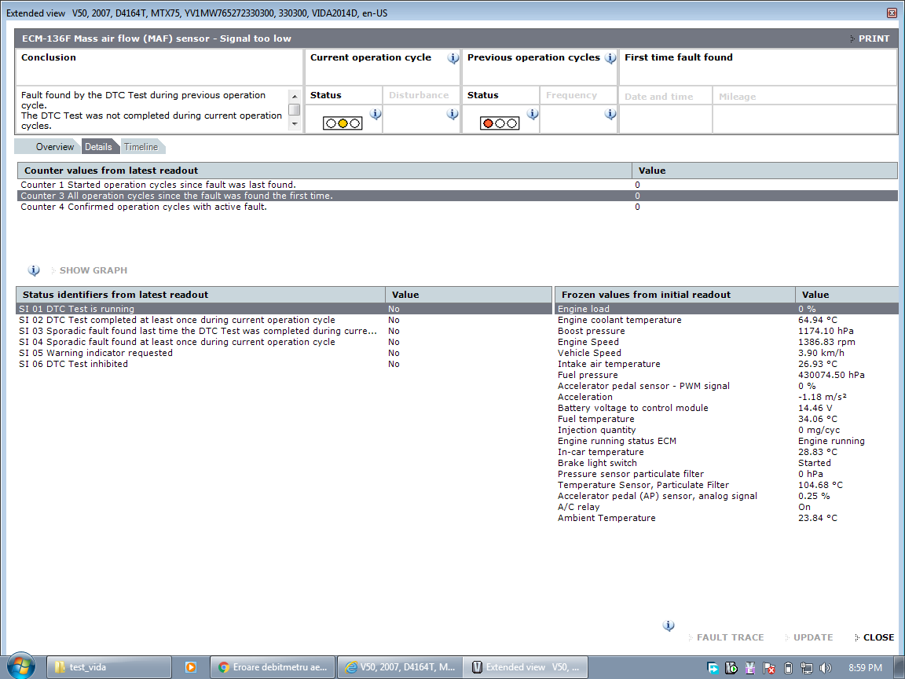Click info icon beside Current operation cycle heading
This screenshot has height=679, width=905.
[452, 58]
